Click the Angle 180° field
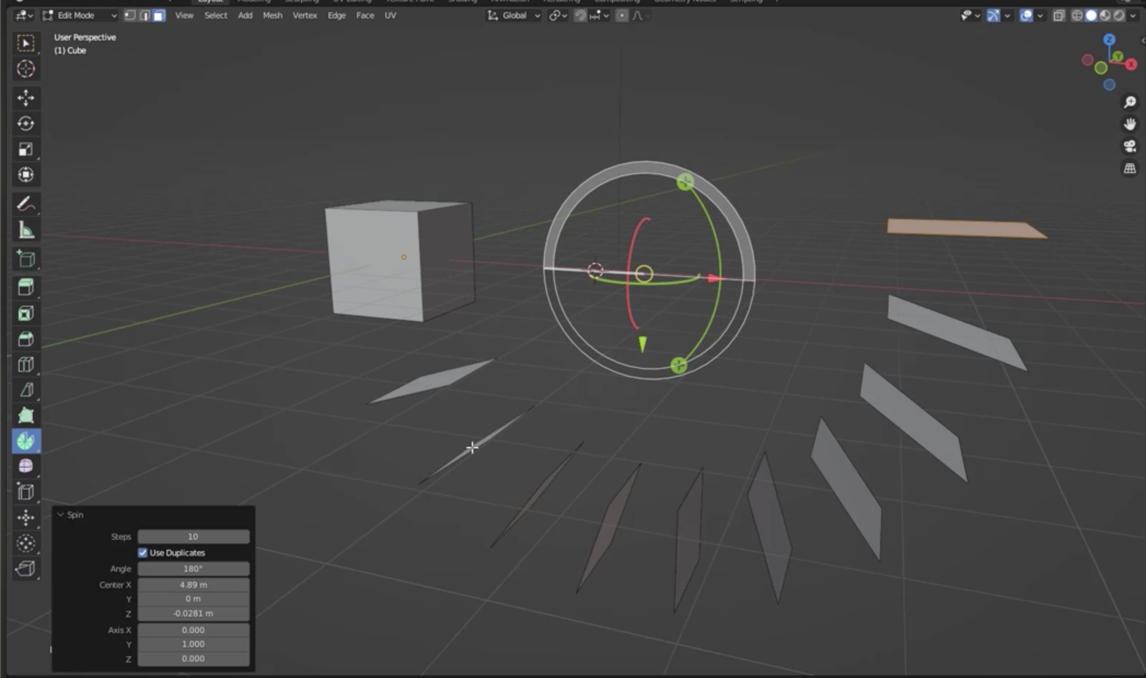The height and width of the screenshot is (678, 1146). 193,568
